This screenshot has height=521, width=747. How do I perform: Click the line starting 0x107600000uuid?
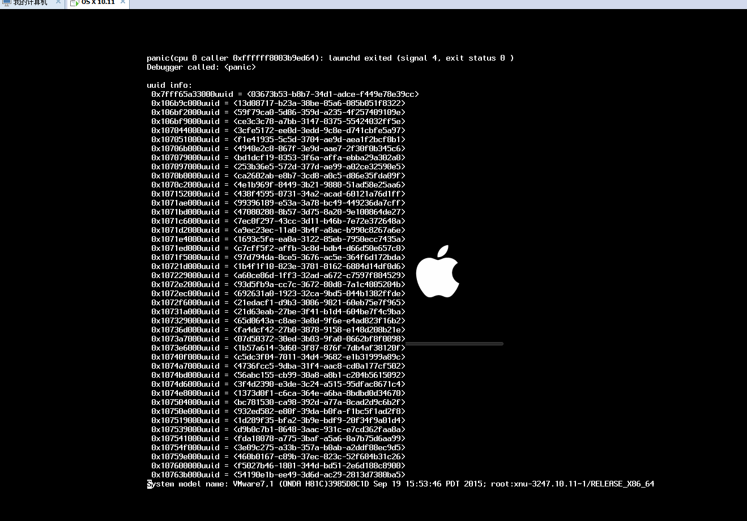coord(278,466)
